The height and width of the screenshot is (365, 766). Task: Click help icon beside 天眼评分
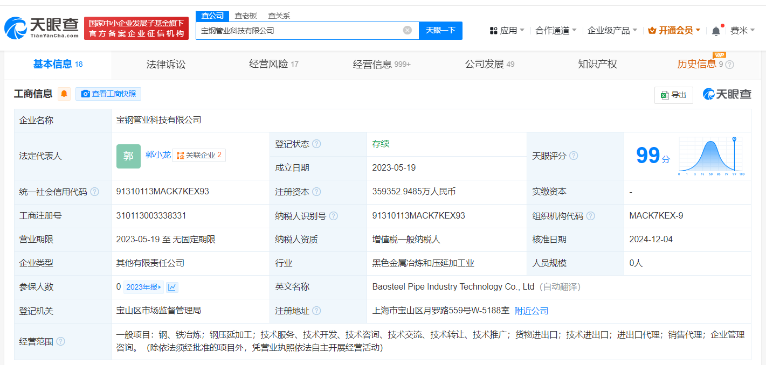pos(574,156)
